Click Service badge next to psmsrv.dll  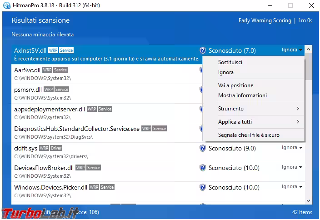click(62, 90)
